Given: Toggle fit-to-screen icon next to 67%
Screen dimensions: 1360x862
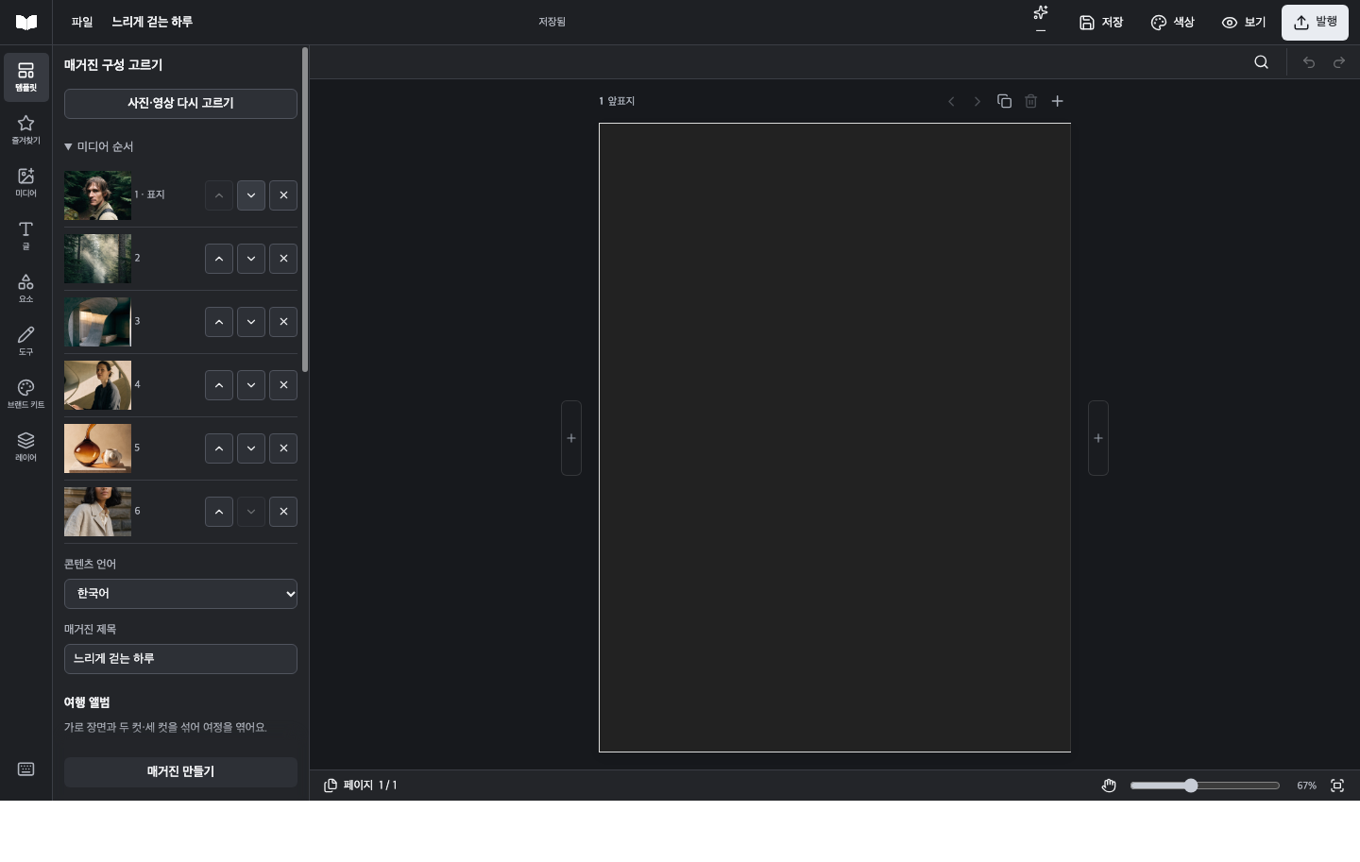Looking at the screenshot, I should click(x=1337, y=786).
